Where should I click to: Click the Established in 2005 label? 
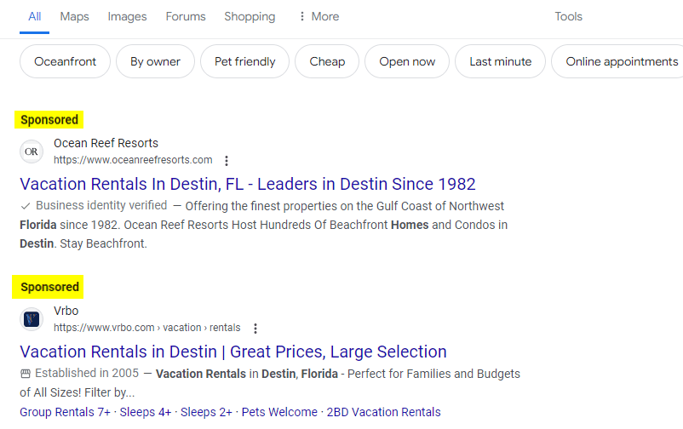coord(87,374)
